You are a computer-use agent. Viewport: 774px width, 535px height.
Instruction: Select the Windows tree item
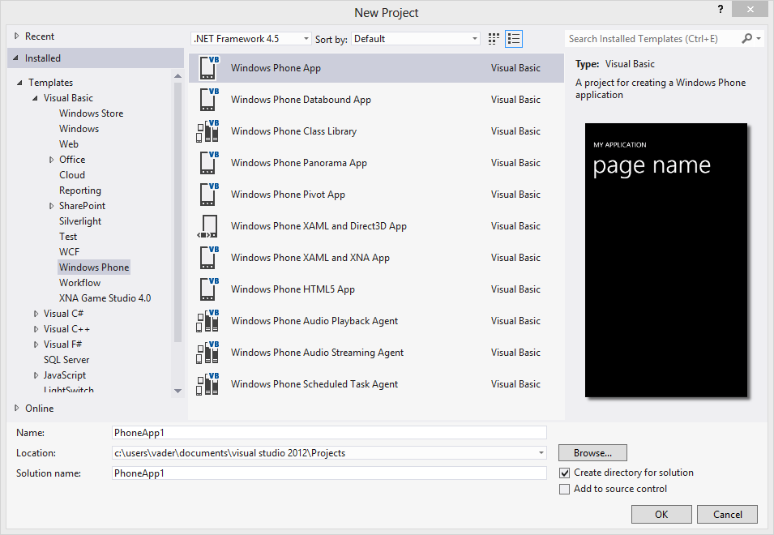click(x=79, y=129)
